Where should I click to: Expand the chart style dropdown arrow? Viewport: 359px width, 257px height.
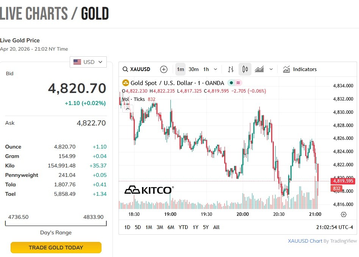click(271, 69)
